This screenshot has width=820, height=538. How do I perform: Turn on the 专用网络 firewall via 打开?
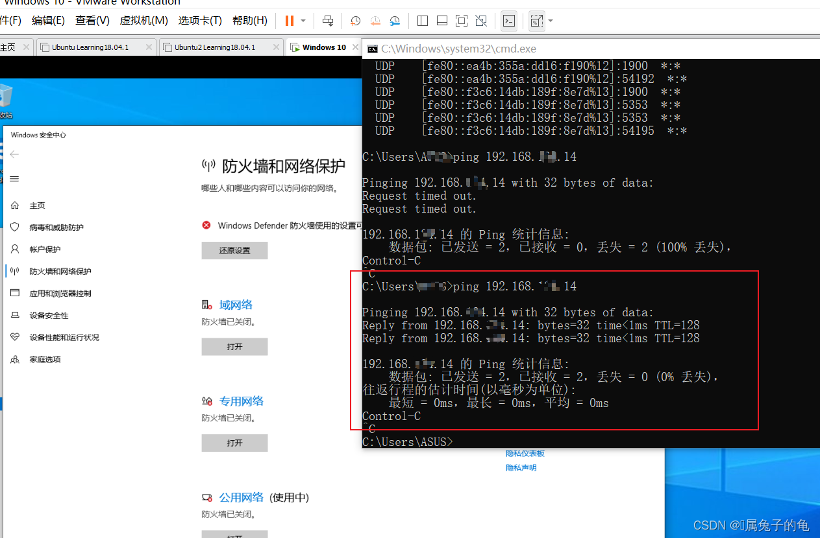[x=234, y=443]
